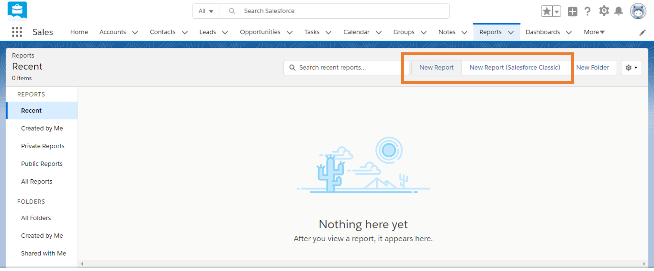Click the Global Actions plus icon

point(573,11)
